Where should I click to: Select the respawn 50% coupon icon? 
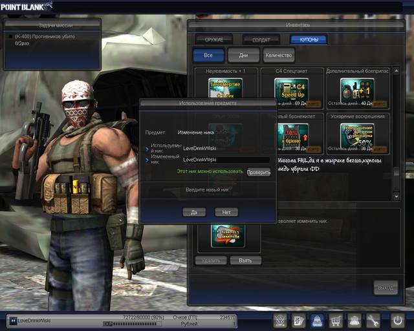pos(357,136)
